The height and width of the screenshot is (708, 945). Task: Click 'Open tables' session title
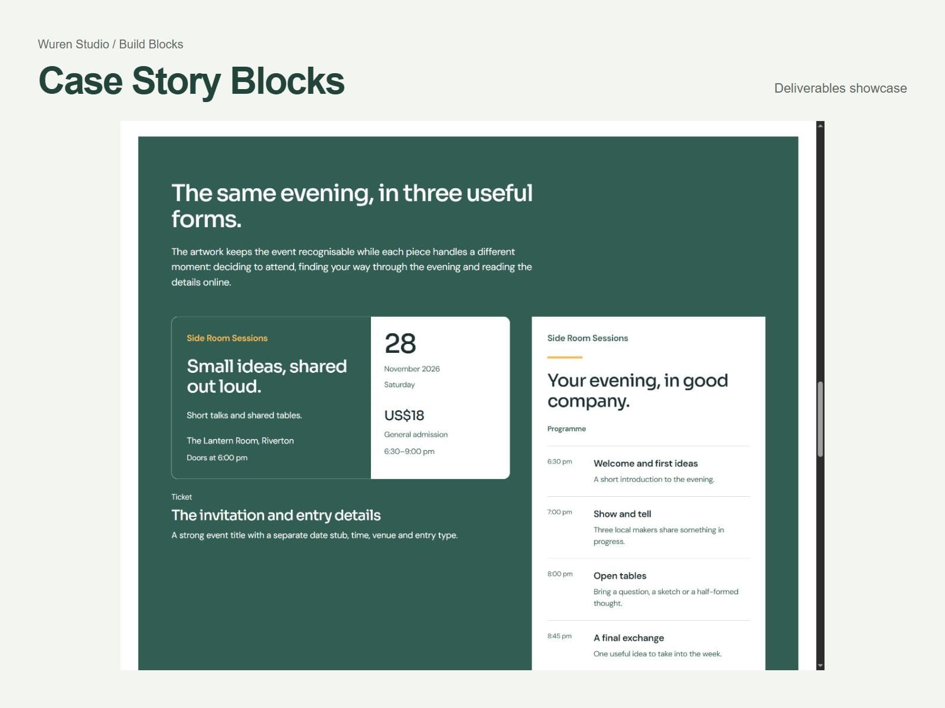[x=620, y=576]
